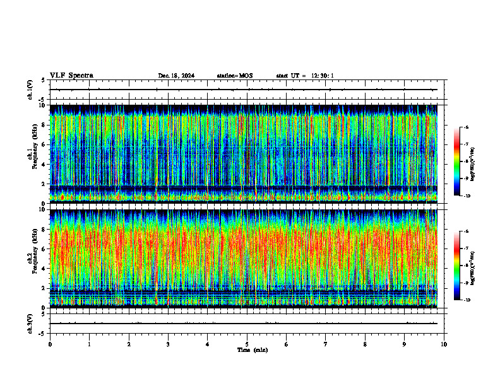Click the "Time (min)" x-axis label

click(x=253, y=350)
